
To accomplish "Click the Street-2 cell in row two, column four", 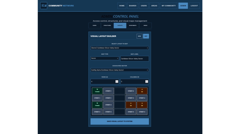I will (x=131, y=98).
